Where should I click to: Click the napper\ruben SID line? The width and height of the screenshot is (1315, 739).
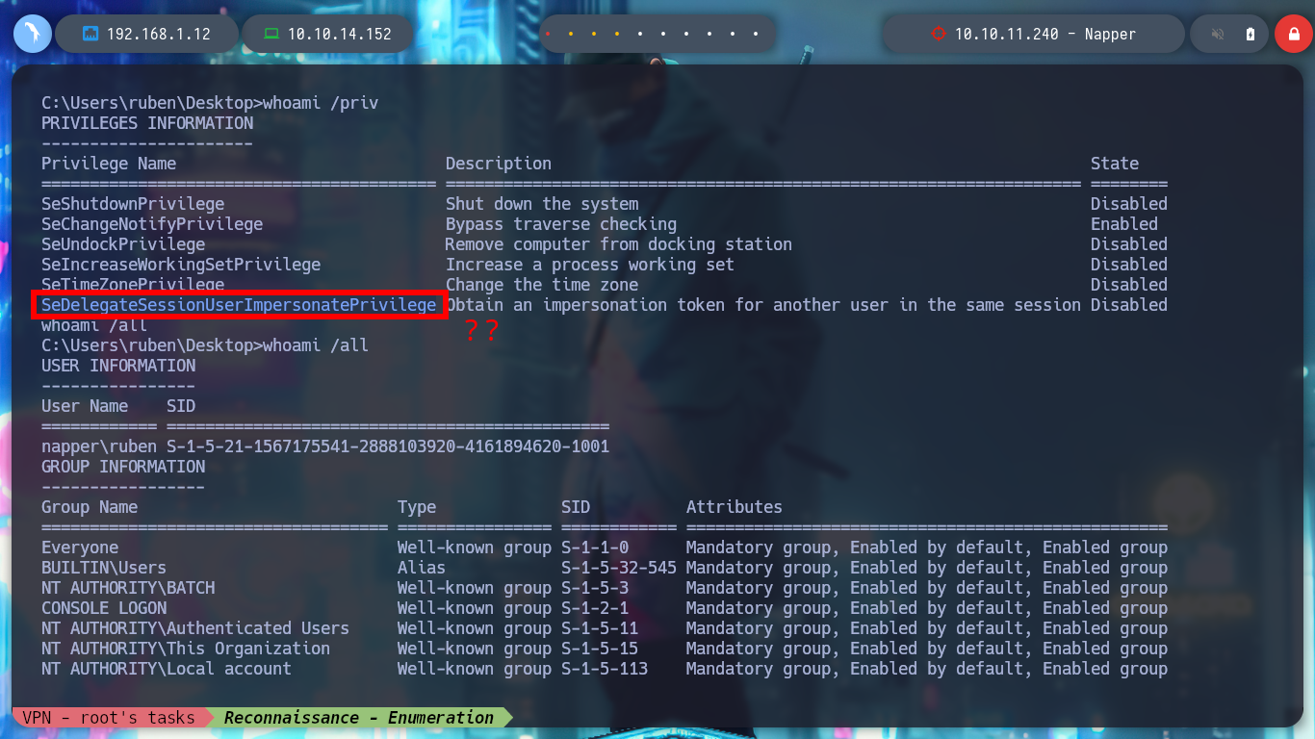coord(325,446)
